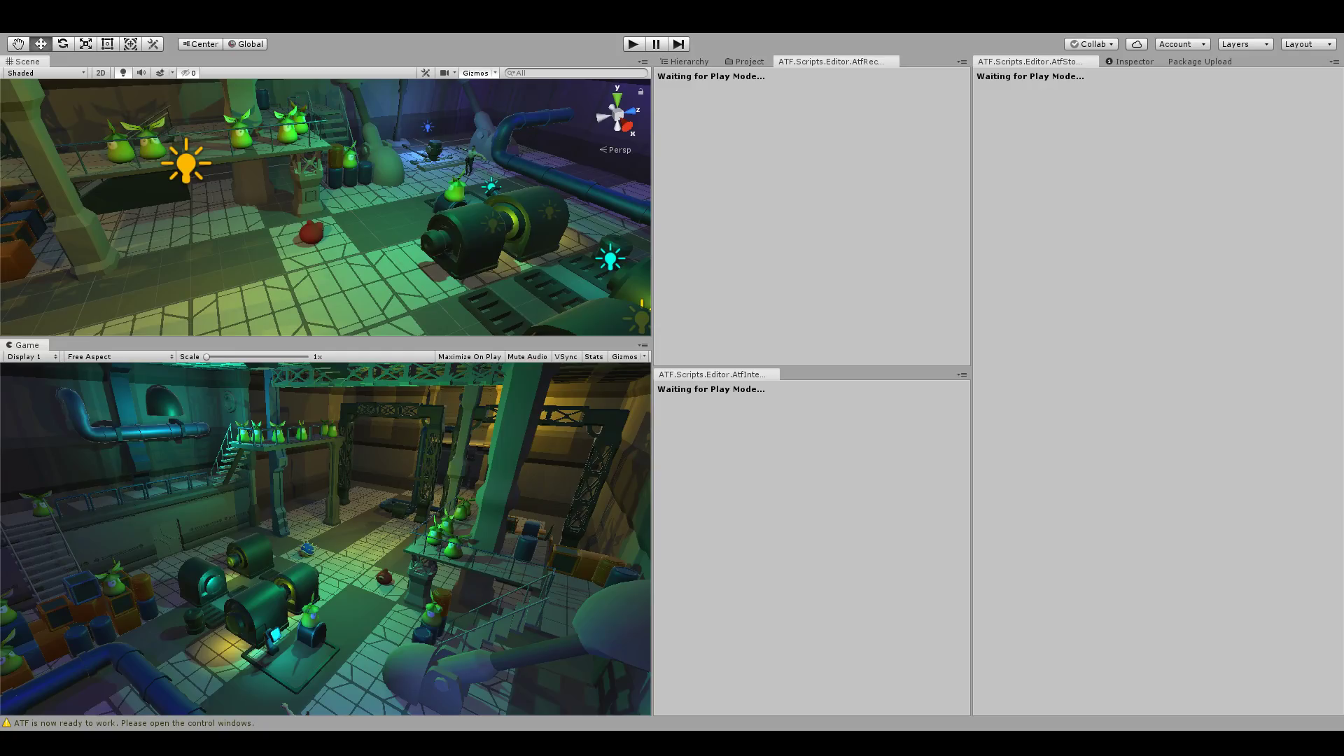Open the Account dropdown
The image size is (1344, 756).
[1182, 44]
